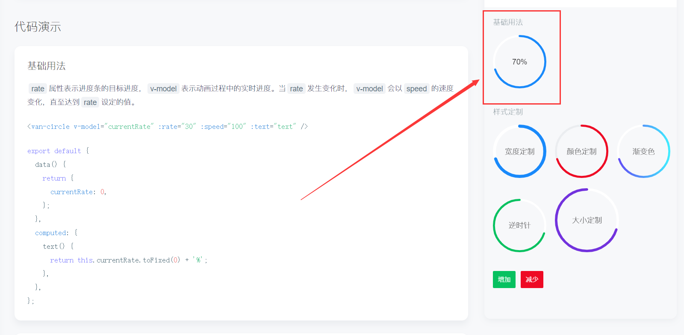Click the 代码演示 heading
The image size is (684, 335).
pos(38,26)
